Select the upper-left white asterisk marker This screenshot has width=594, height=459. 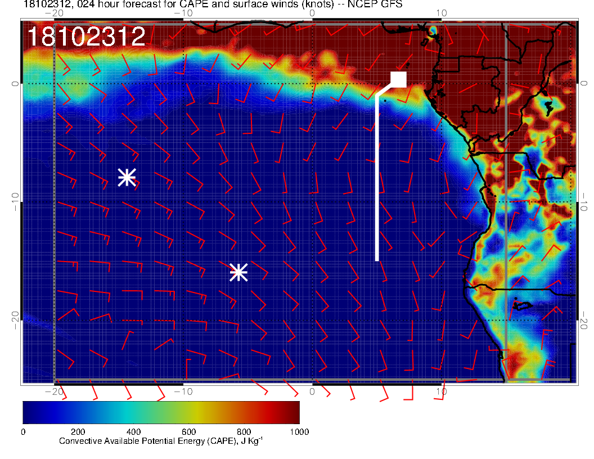point(127,177)
